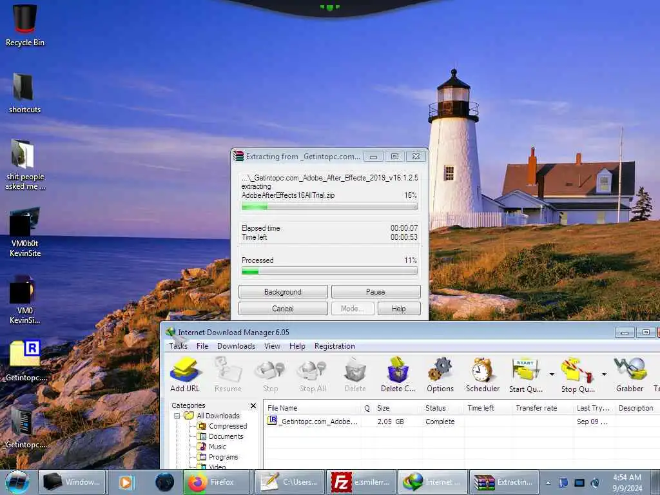
Task: Click the Delete toolbar icon in IDM
Action: coord(355,374)
